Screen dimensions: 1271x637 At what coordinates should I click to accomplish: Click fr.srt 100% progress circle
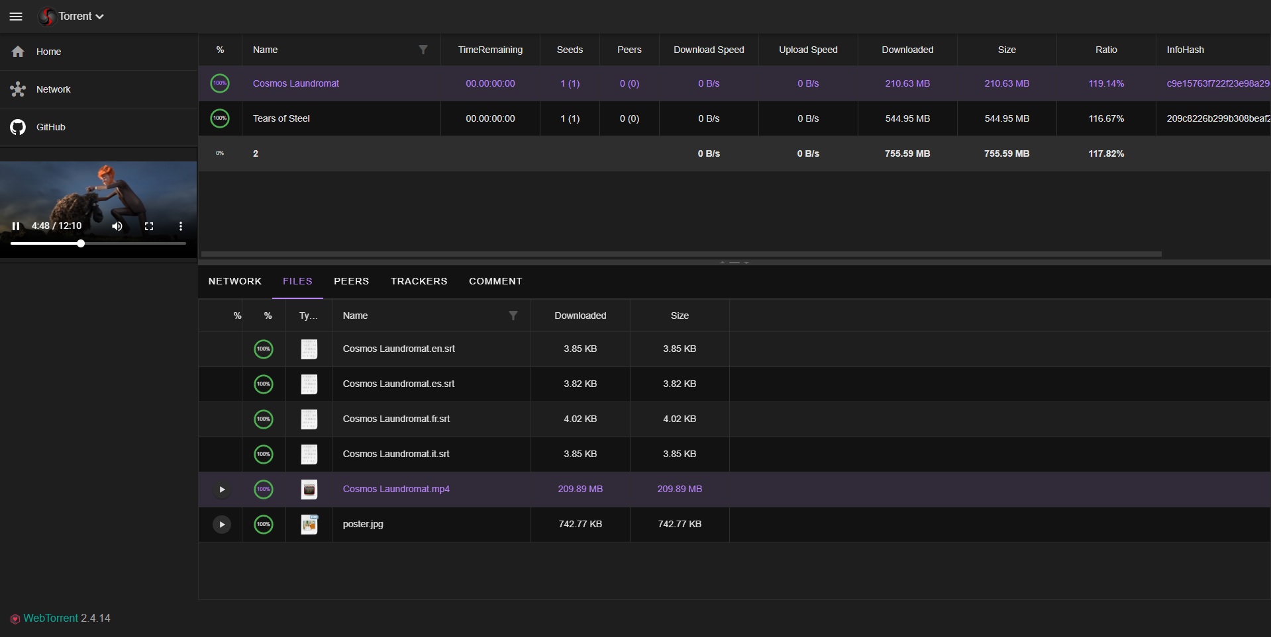pyautogui.click(x=264, y=419)
